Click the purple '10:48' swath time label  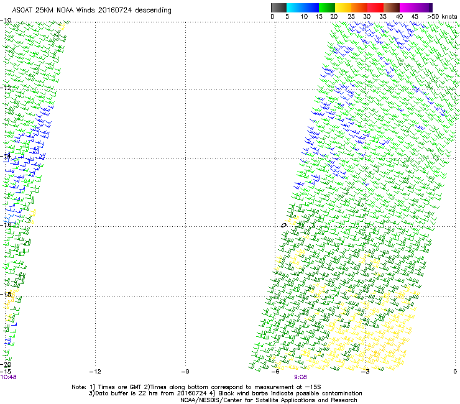click(8, 377)
